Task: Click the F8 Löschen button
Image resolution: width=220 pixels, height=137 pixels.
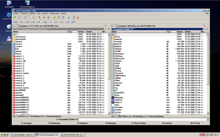Action: coord(167,123)
